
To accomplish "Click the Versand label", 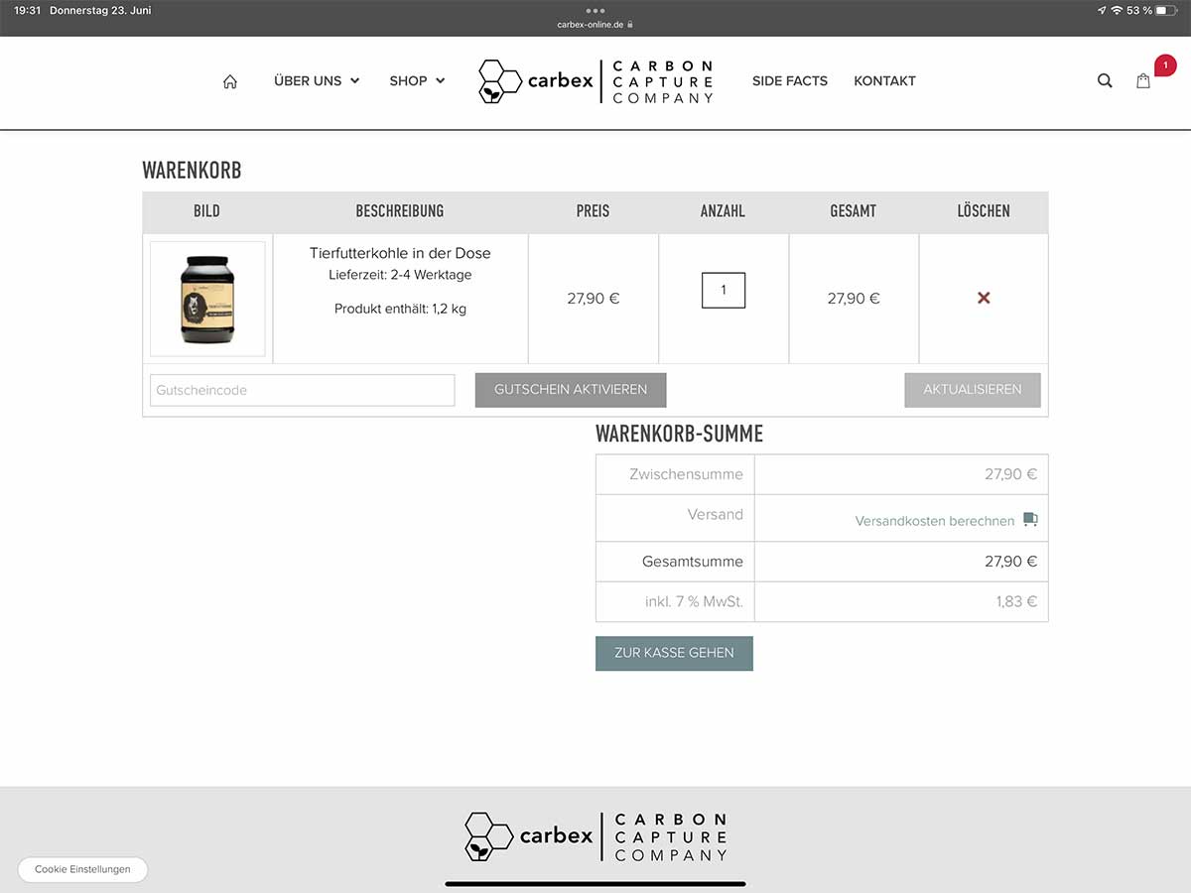I will [716, 514].
